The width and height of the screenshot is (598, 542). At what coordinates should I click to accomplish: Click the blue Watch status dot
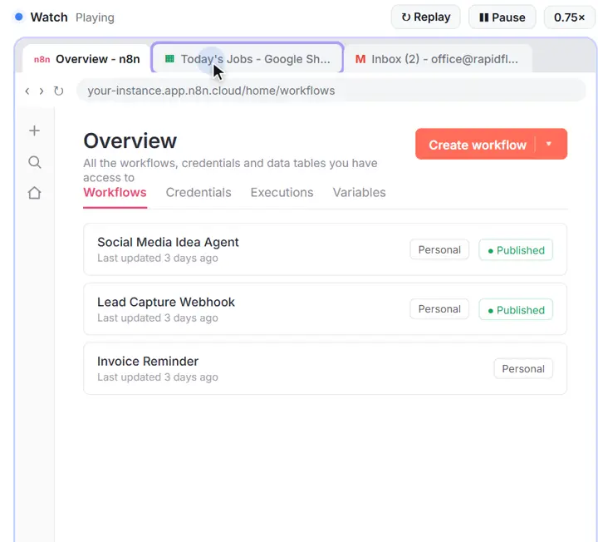tap(18, 17)
